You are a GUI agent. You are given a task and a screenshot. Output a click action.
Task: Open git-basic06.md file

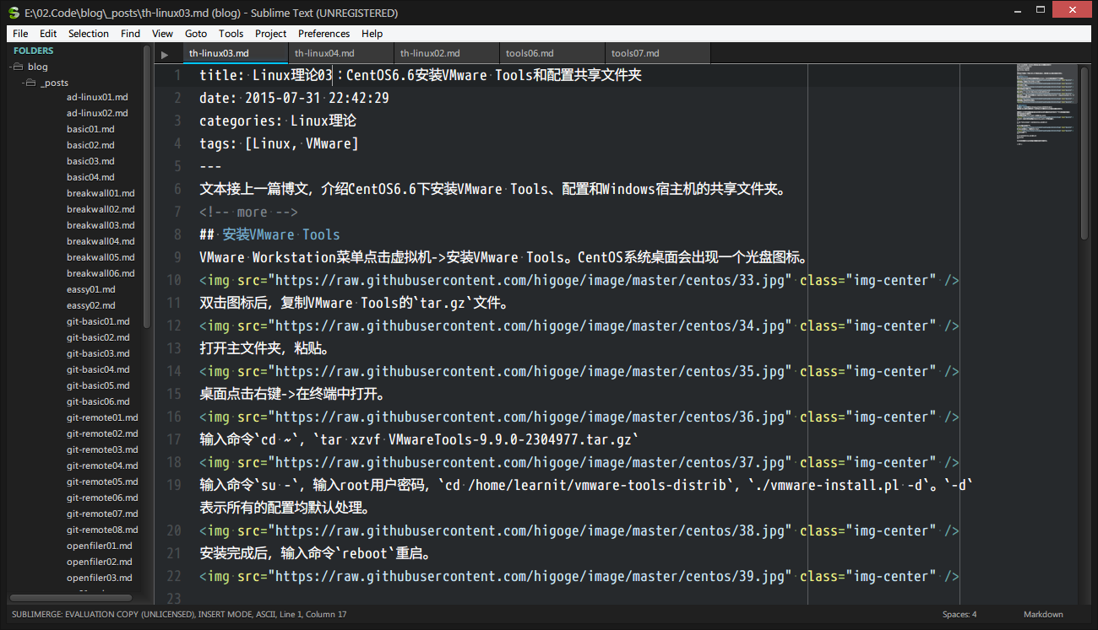tap(98, 401)
